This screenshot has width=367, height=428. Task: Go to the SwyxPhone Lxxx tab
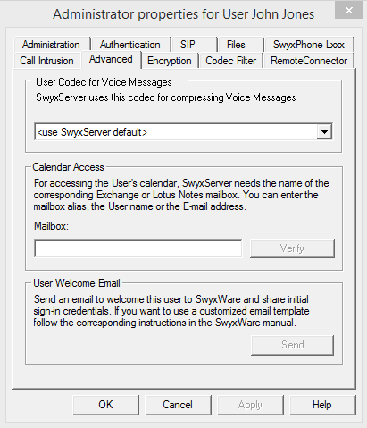tap(309, 45)
